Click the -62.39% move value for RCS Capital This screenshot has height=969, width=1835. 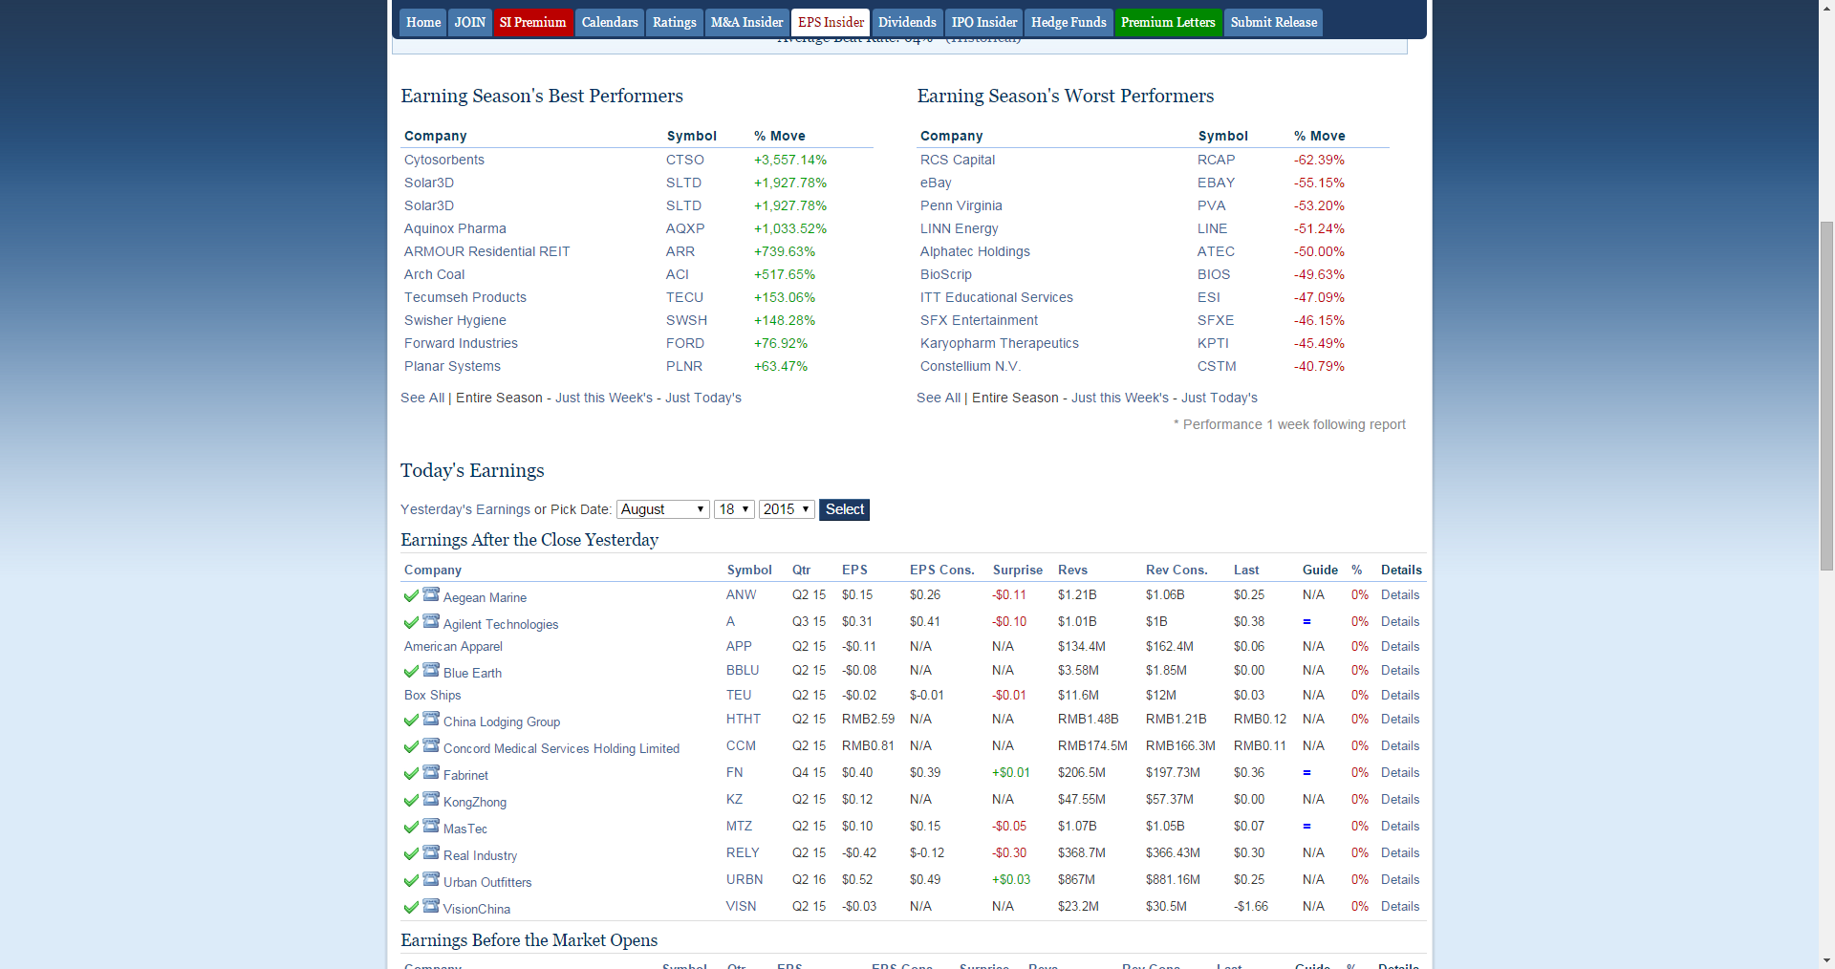(x=1319, y=160)
